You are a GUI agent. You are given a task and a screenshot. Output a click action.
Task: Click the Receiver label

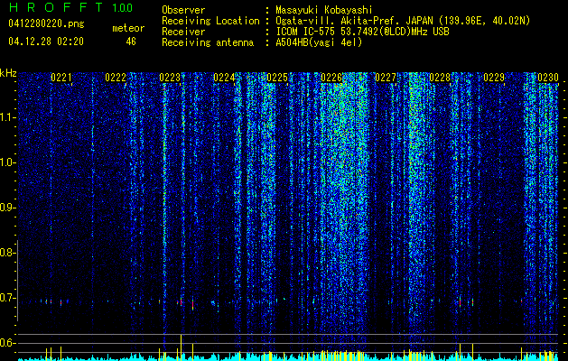[x=183, y=32]
